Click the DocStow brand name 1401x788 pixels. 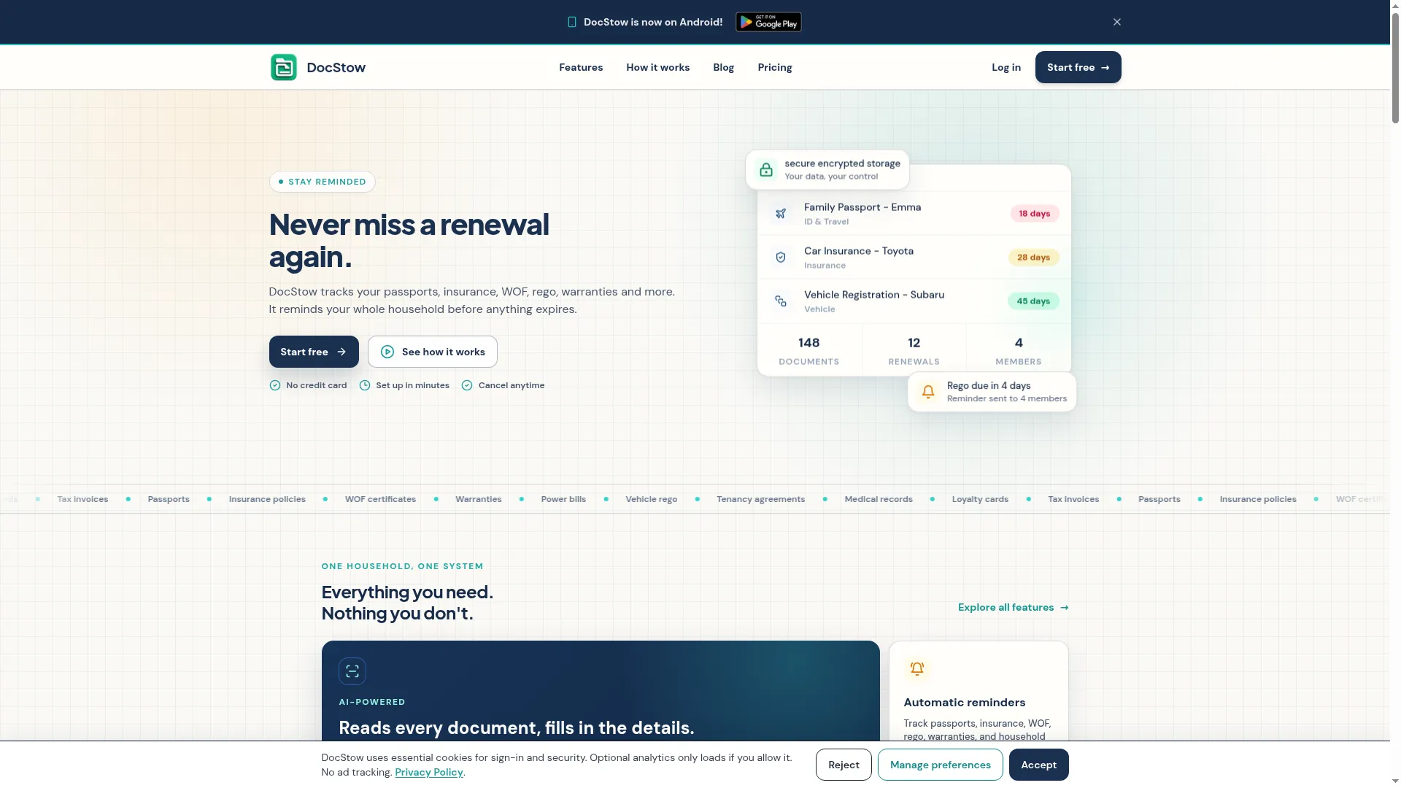(336, 67)
